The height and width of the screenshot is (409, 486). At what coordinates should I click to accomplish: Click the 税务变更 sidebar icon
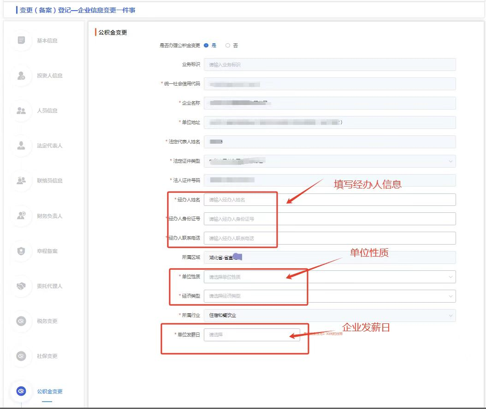click(21, 321)
